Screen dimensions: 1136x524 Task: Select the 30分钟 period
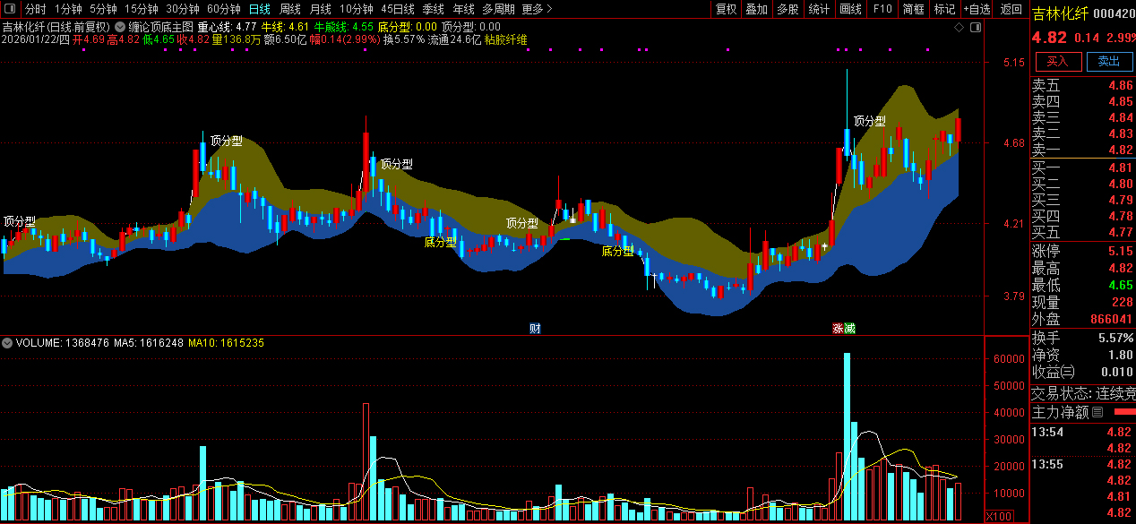click(183, 9)
